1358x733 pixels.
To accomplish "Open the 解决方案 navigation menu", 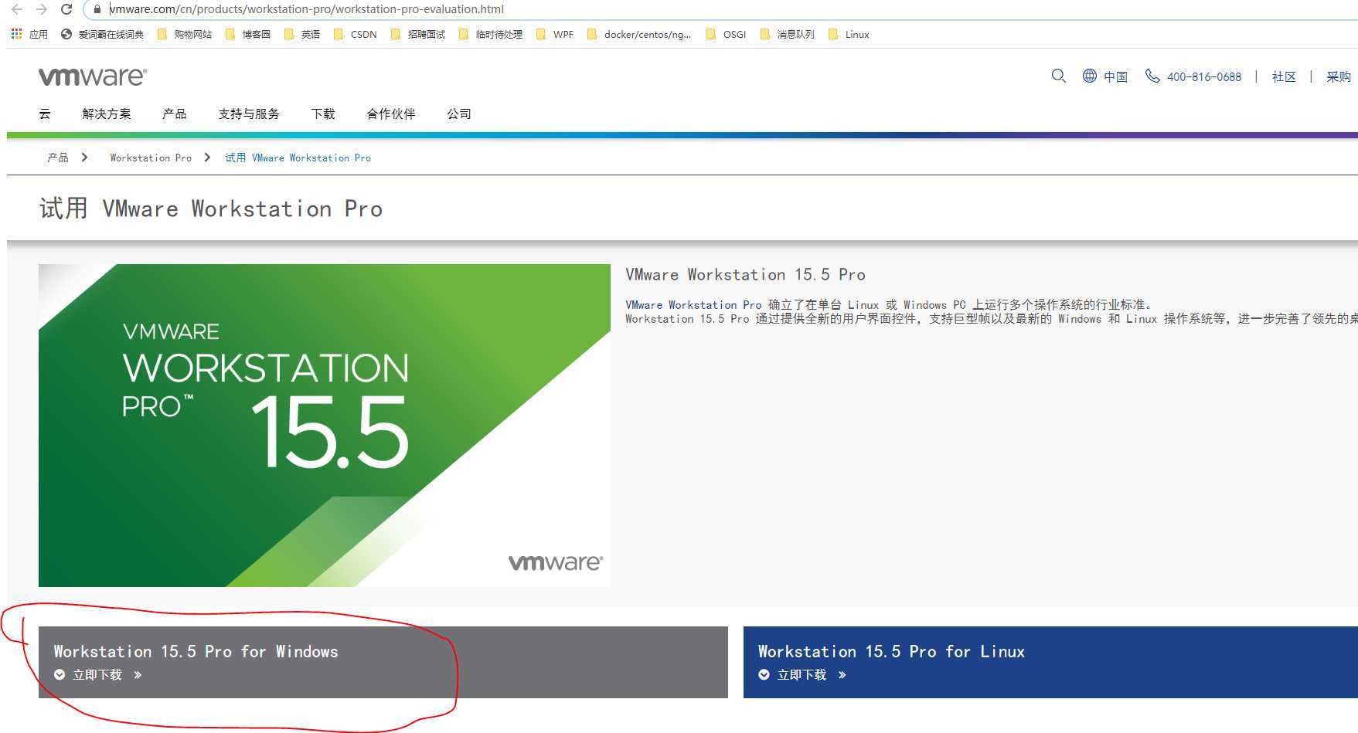I will (x=107, y=114).
